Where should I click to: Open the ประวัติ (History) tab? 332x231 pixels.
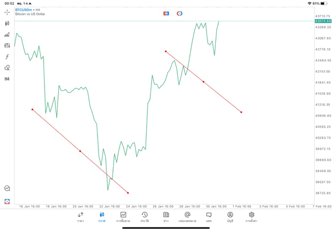tap(145, 217)
